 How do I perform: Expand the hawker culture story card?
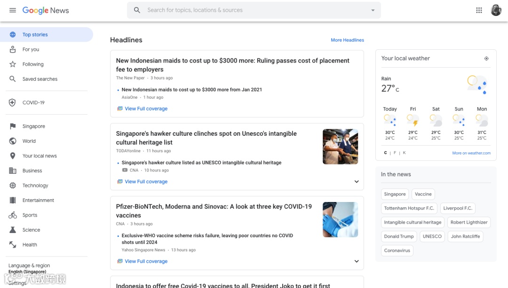[357, 181]
